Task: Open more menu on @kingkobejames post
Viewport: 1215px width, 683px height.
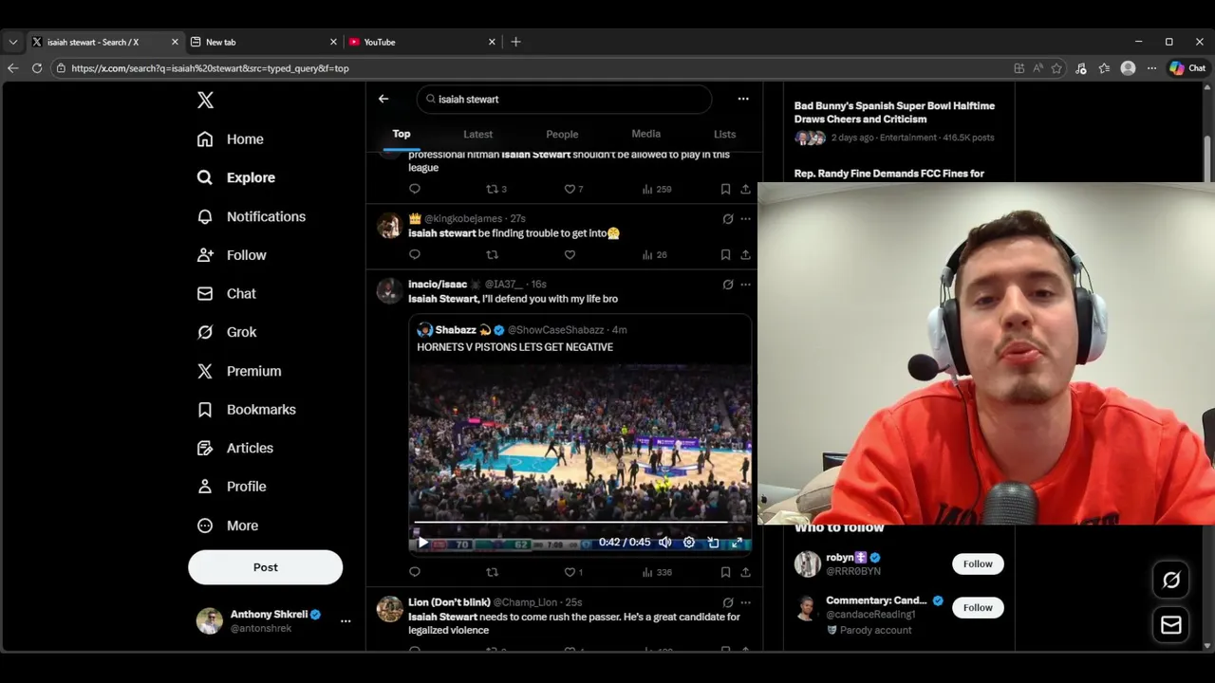Action: (x=745, y=218)
